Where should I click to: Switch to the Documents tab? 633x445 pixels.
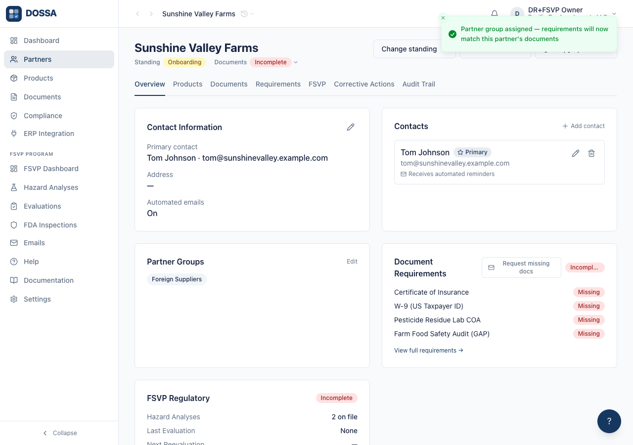point(229,84)
